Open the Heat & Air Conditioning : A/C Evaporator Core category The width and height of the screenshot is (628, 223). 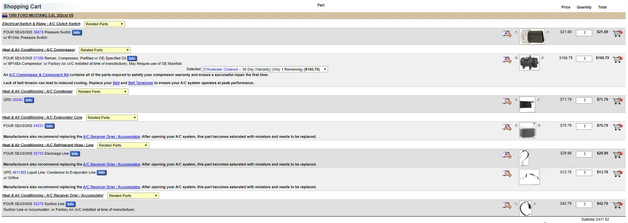42,118
